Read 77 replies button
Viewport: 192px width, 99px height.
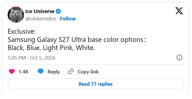(x=96, y=84)
